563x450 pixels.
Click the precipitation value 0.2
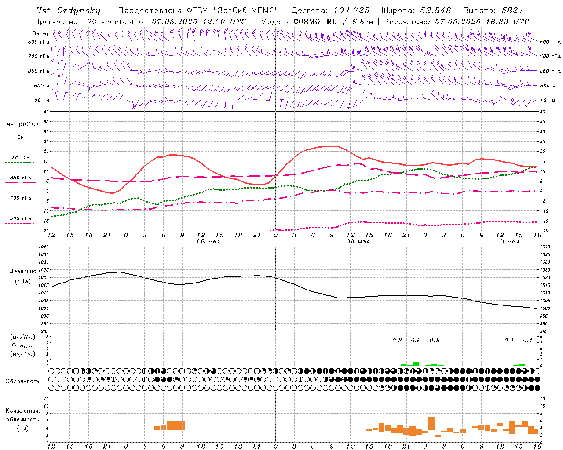point(397,340)
